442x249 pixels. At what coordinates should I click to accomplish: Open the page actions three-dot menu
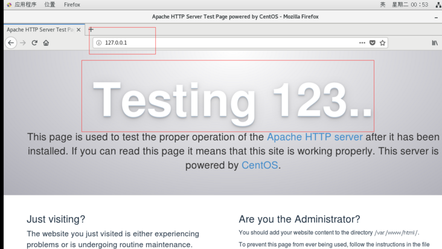[x=362, y=43]
